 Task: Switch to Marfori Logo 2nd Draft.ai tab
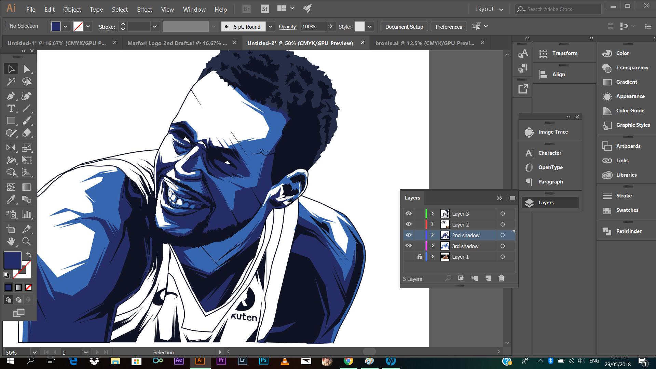point(177,43)
